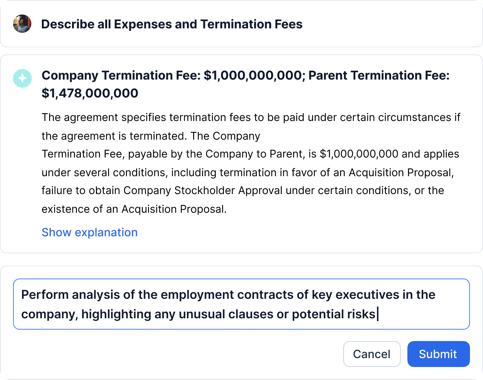Image resolution: width=483 pixels, height=380 pixels.
Task: Select the question title about Expenses and Termination Fees
Action: click(172, 24)
